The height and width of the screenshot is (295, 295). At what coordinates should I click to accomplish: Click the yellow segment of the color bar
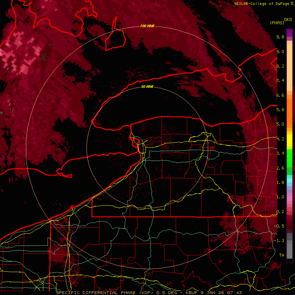[x=289, y=140]
